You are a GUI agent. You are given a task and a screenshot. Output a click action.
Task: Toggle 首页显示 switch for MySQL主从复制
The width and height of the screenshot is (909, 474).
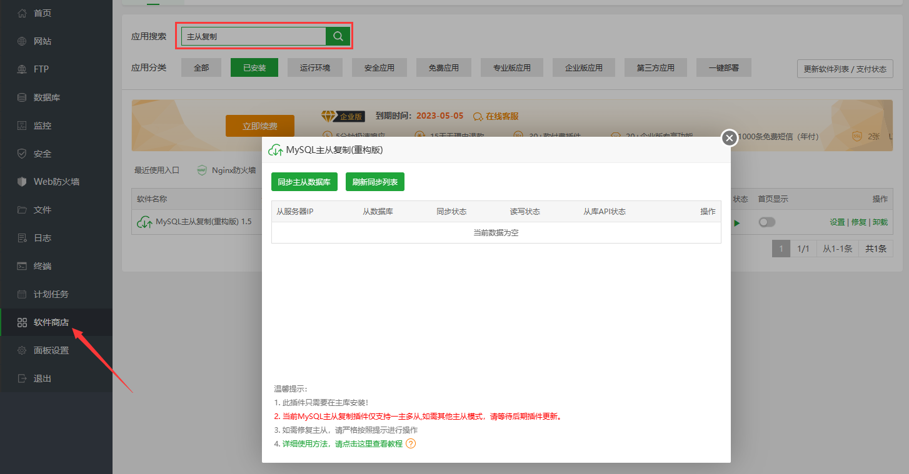766,222
